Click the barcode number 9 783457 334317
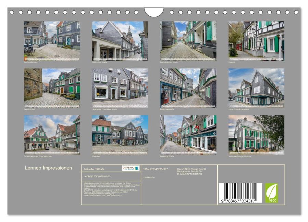 click(238, 201)
